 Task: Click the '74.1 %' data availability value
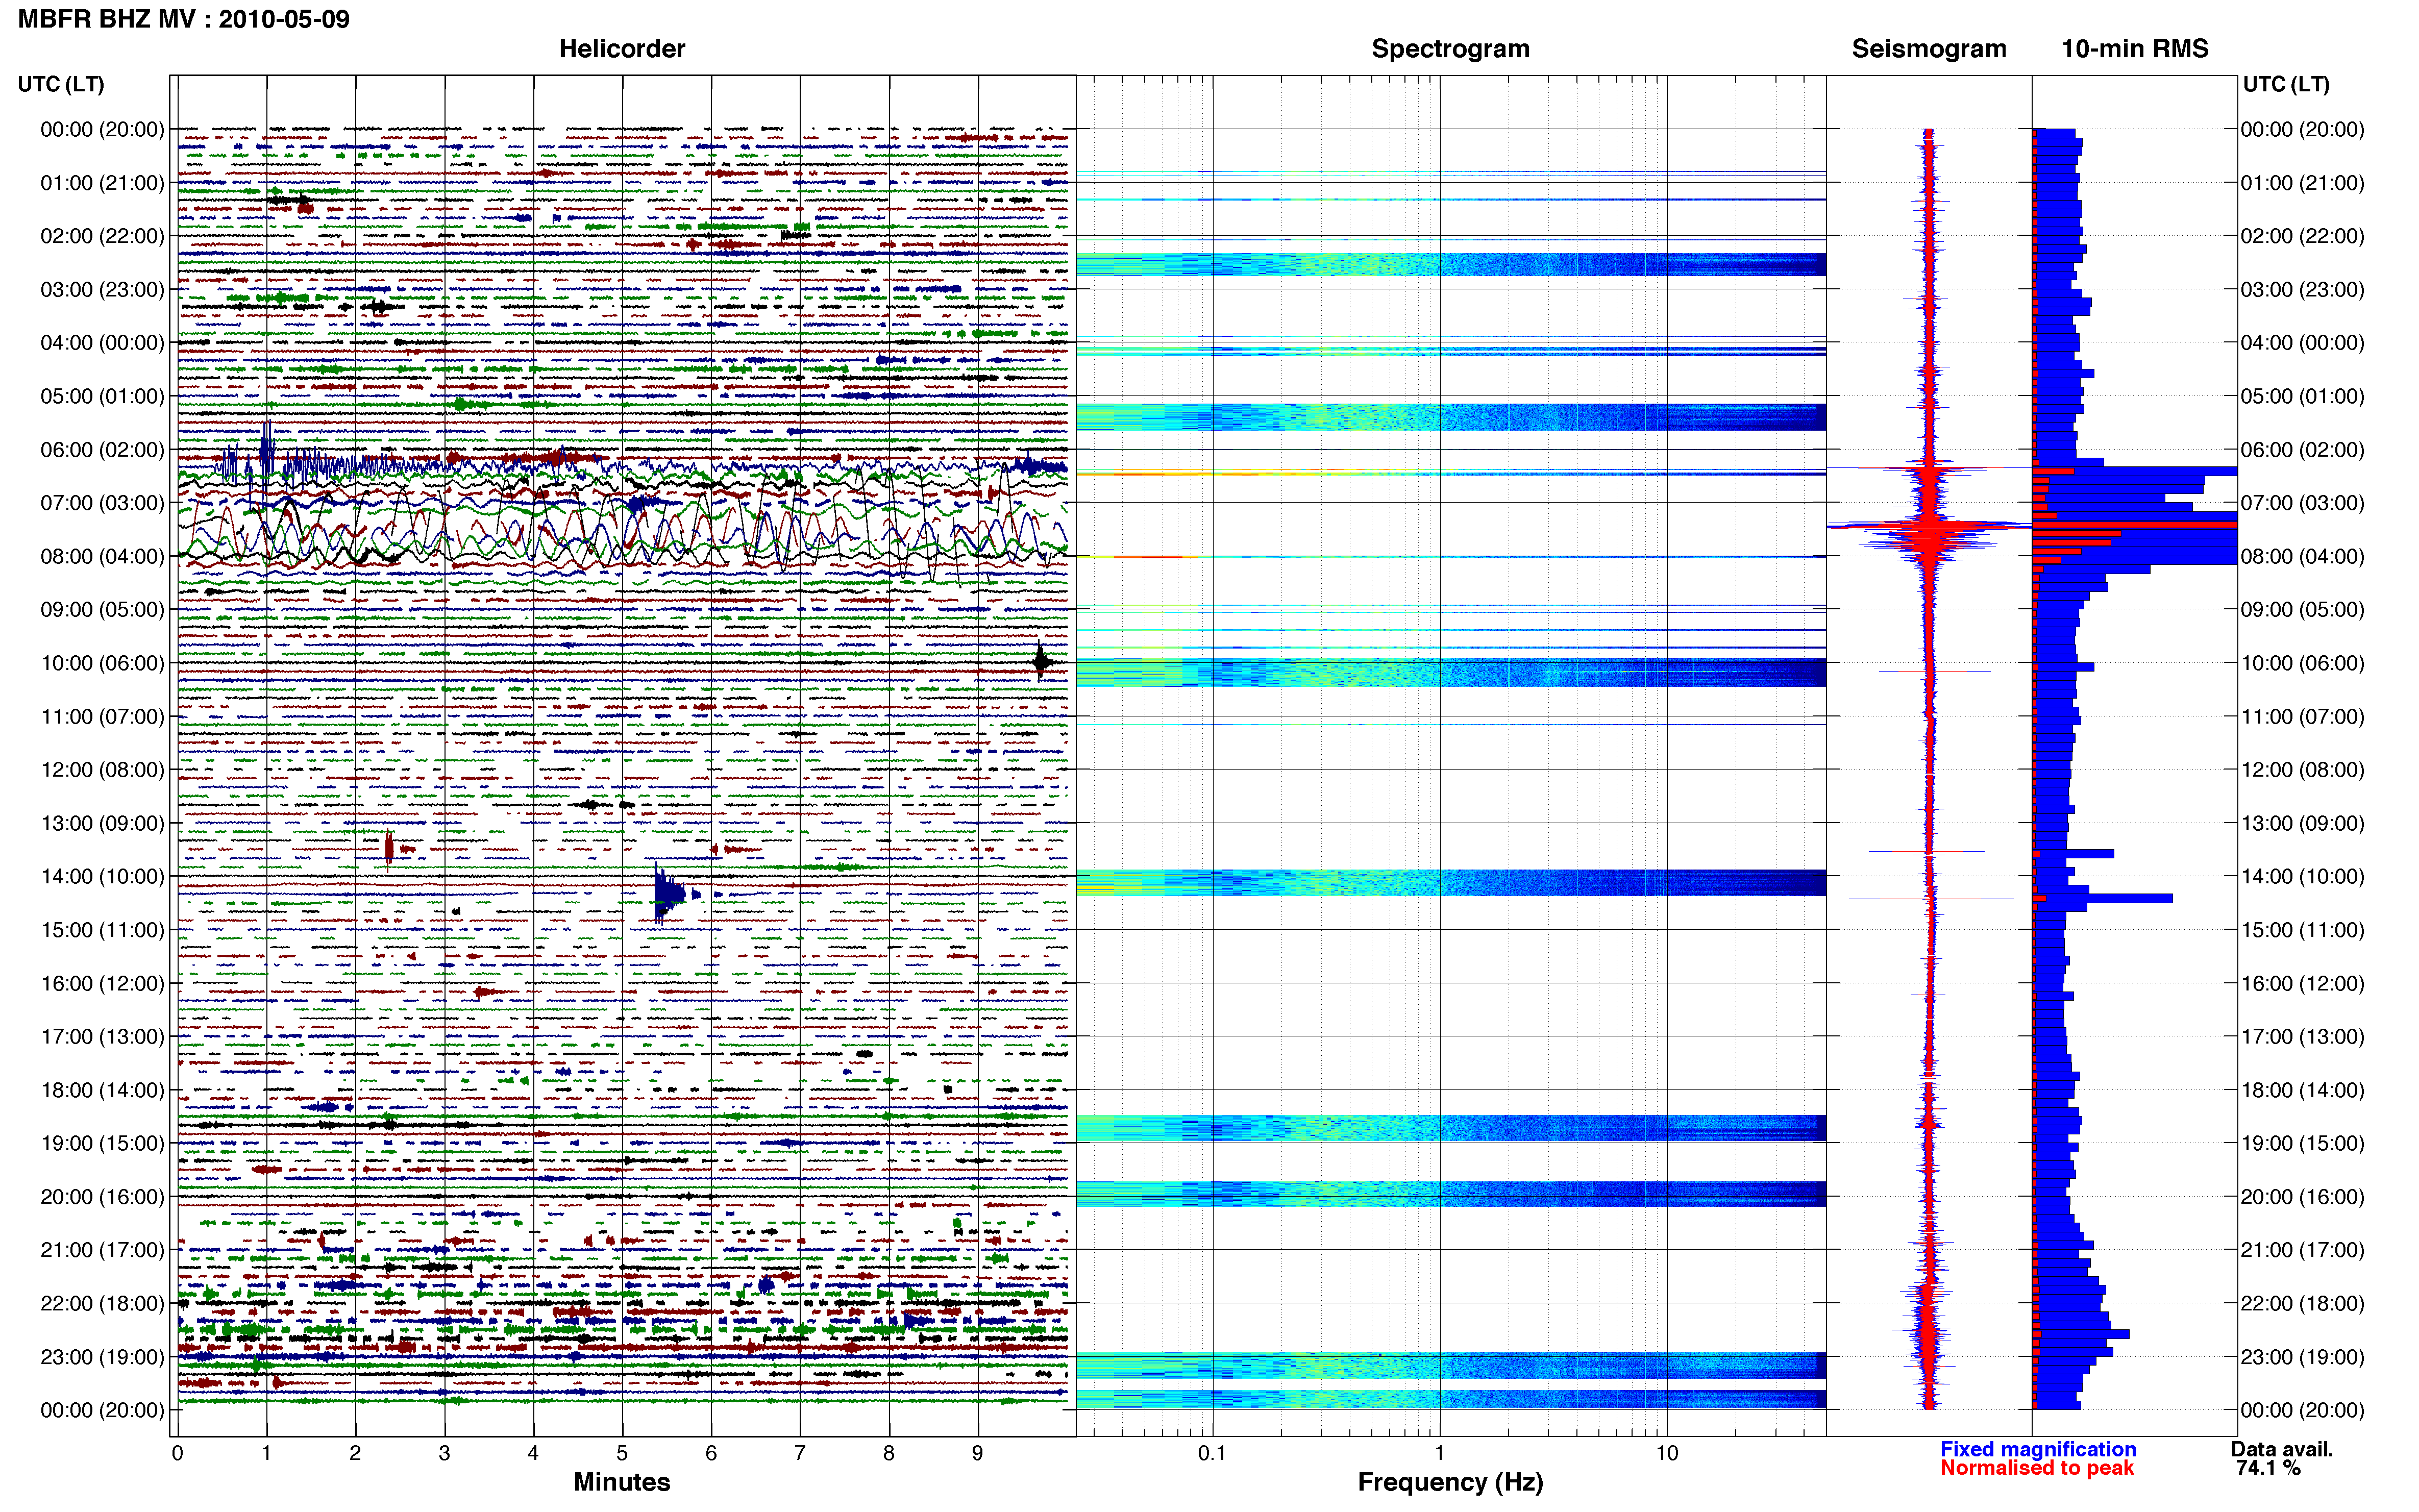pos(2268,1468)
